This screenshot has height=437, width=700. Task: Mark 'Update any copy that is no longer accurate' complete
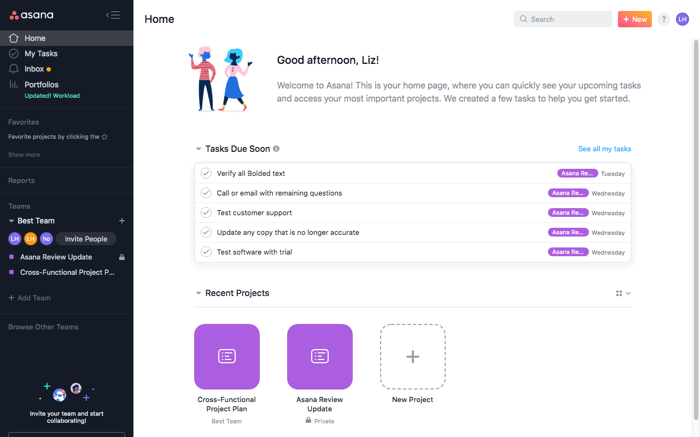(206, 232)
